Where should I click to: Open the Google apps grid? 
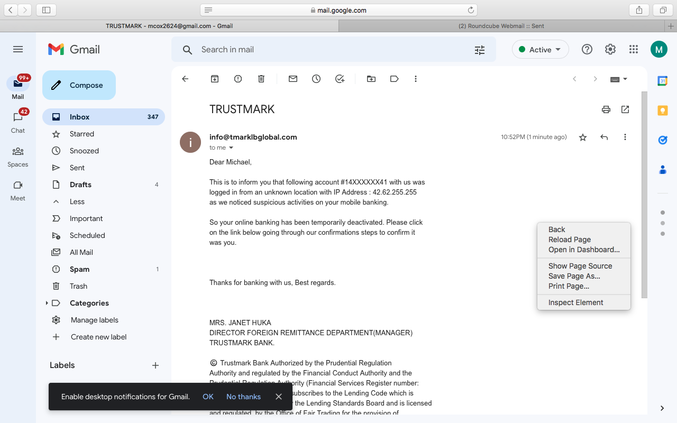(634, 49)
